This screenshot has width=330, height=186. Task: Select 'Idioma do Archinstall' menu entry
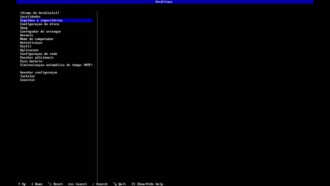click(x=40, y=13)
